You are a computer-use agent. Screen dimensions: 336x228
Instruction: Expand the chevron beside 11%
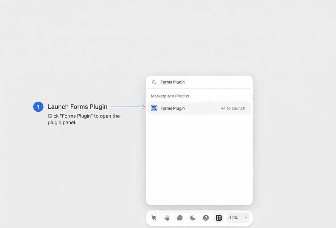coord(245,218)
